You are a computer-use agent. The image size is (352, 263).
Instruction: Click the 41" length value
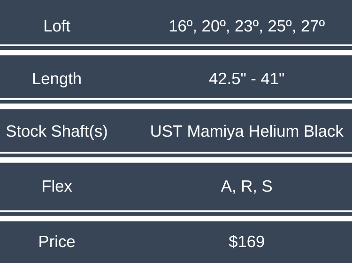pyautogui.click(x=273, y=78)
